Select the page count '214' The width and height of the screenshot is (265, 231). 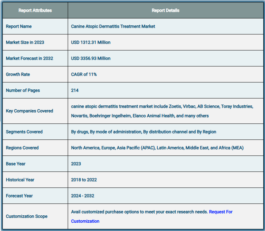[75, 90]
